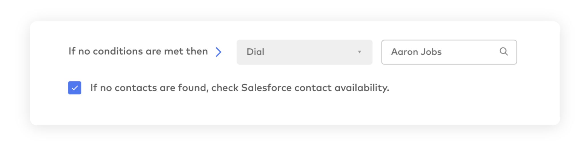586x158 pixels.
Task: Uncheck the Salesforce contact availability checkbox
Action: [75, 88]
